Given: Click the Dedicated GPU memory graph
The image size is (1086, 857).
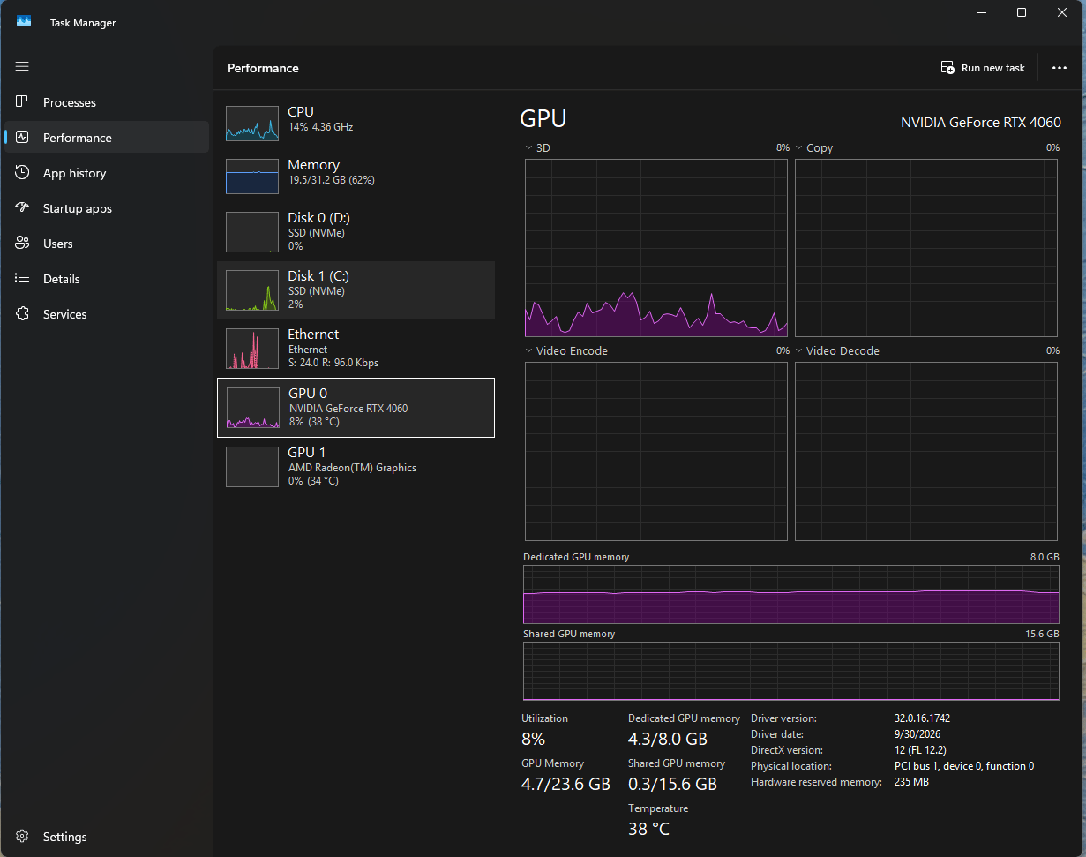Looking at the screenshot, I should pyautogui.click(x=791, y=595).
